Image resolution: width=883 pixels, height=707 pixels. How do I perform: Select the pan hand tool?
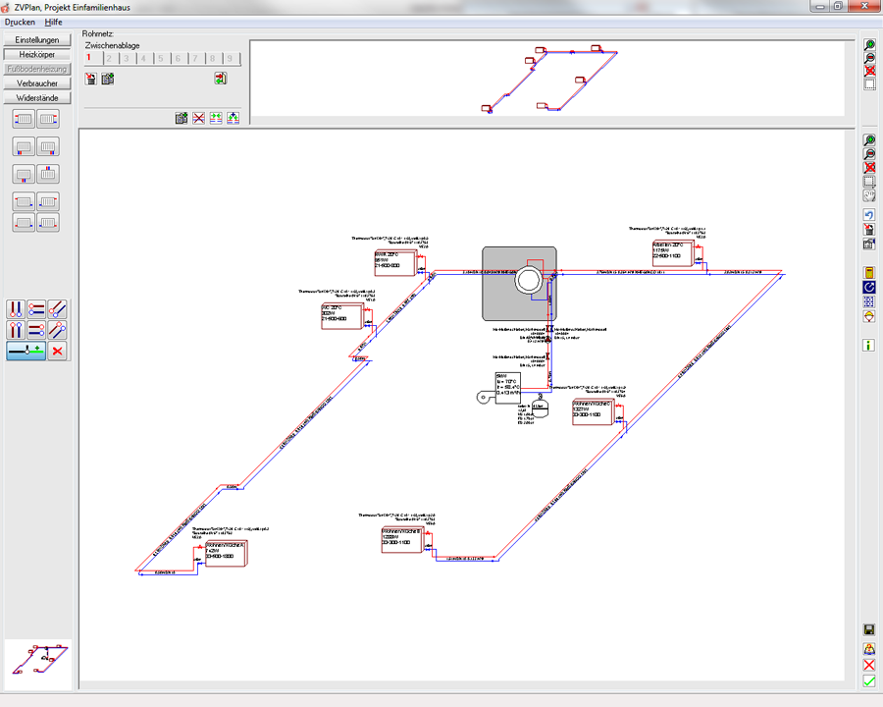coord(869,195)
